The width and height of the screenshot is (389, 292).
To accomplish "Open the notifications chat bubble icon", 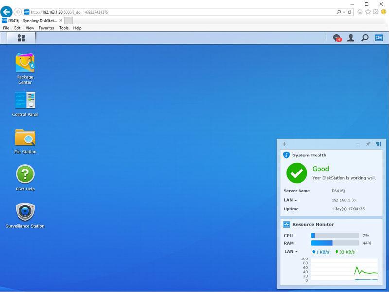I will tap(336, 38).
